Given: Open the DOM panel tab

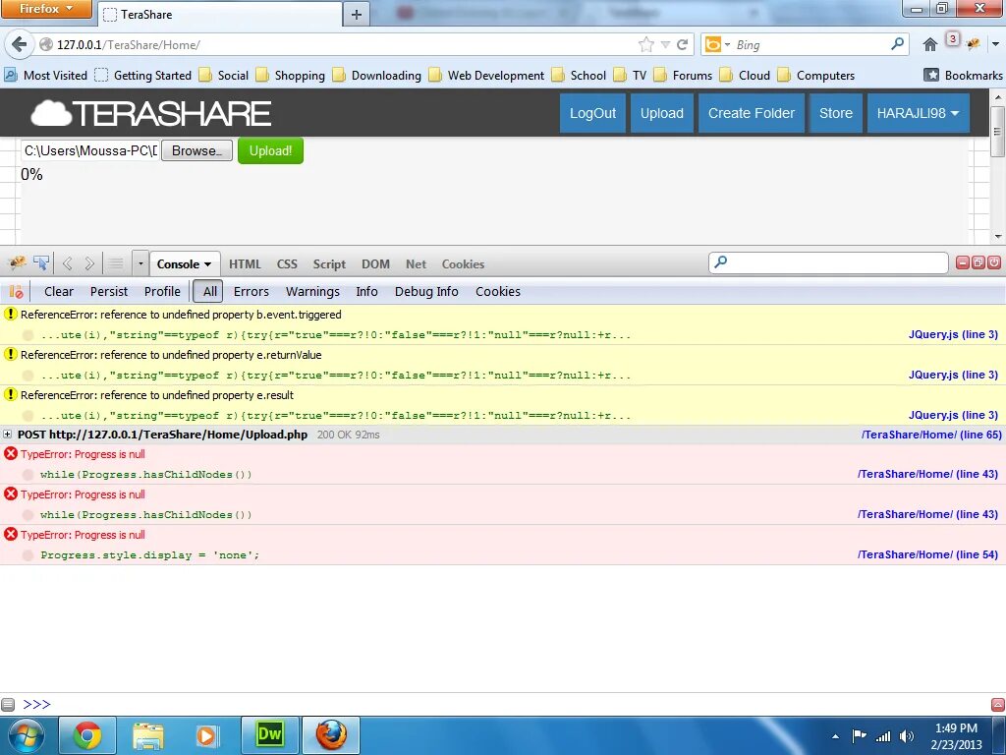Looking at the screenshot, I should click(x=375, y=263).
